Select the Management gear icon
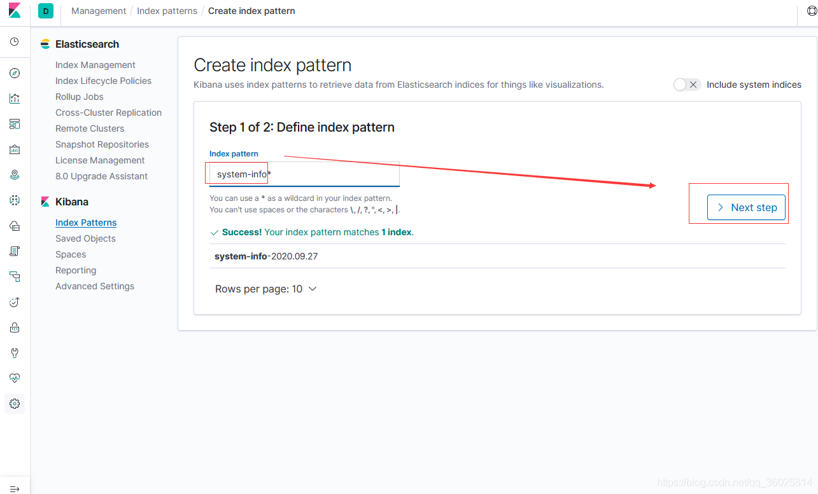The height and width of the screenshot is (494, 818). [14, 404]
